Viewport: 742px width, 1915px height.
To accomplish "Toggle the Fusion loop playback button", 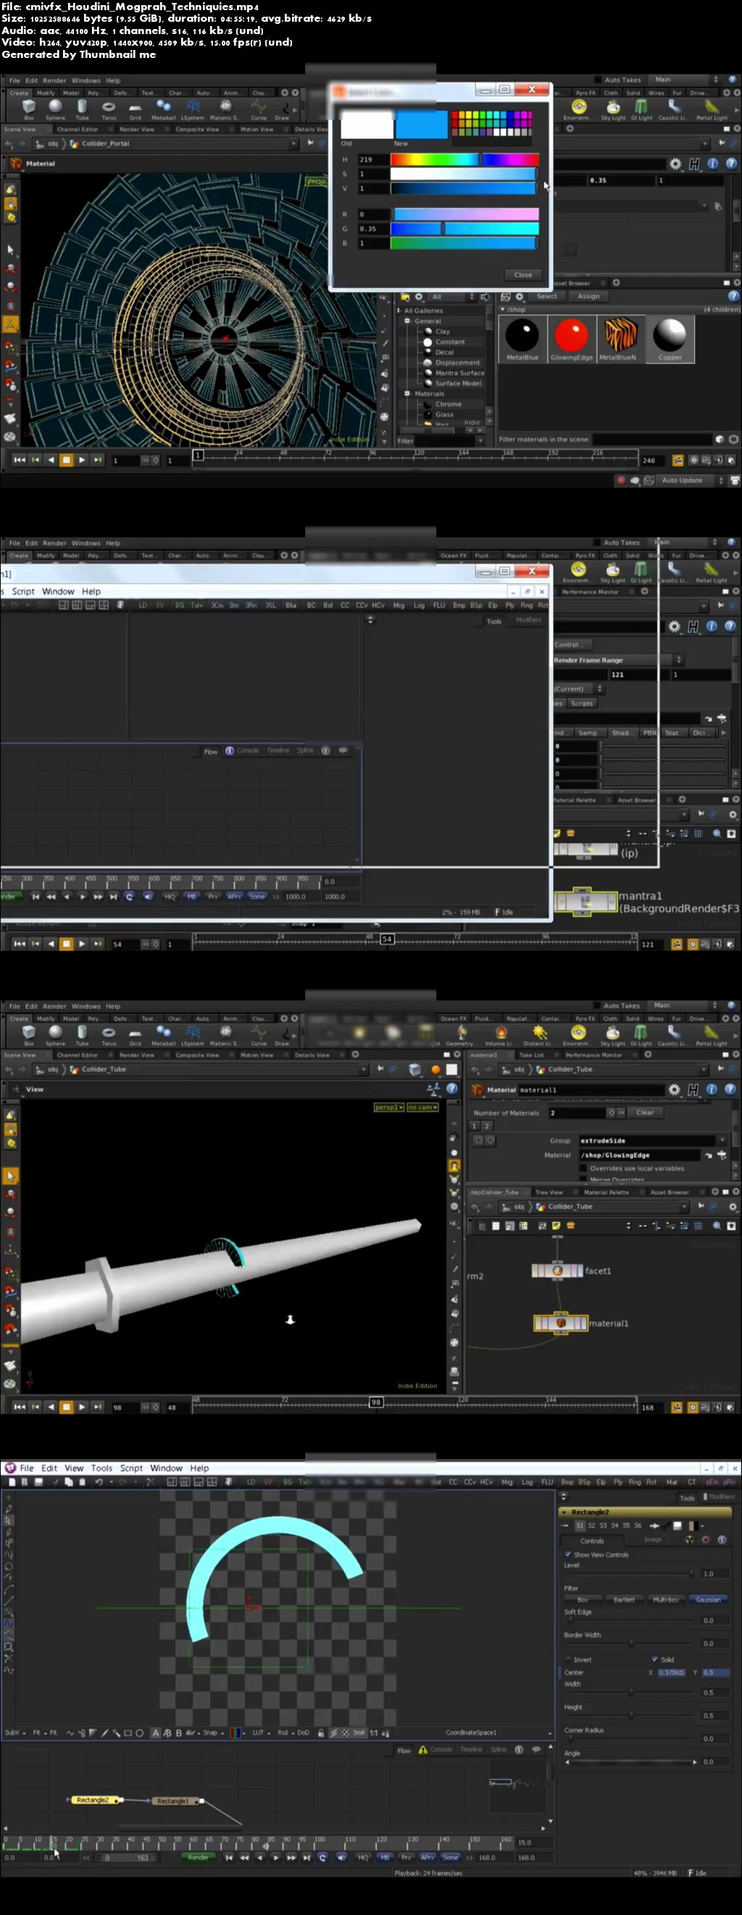I will [322, 1857].
